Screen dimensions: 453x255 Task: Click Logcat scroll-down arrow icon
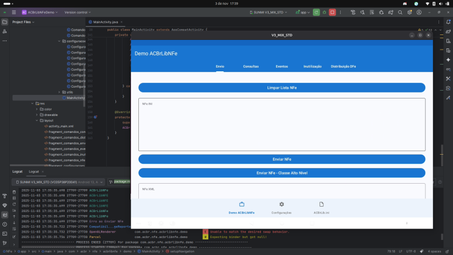(x=14, y=223)
